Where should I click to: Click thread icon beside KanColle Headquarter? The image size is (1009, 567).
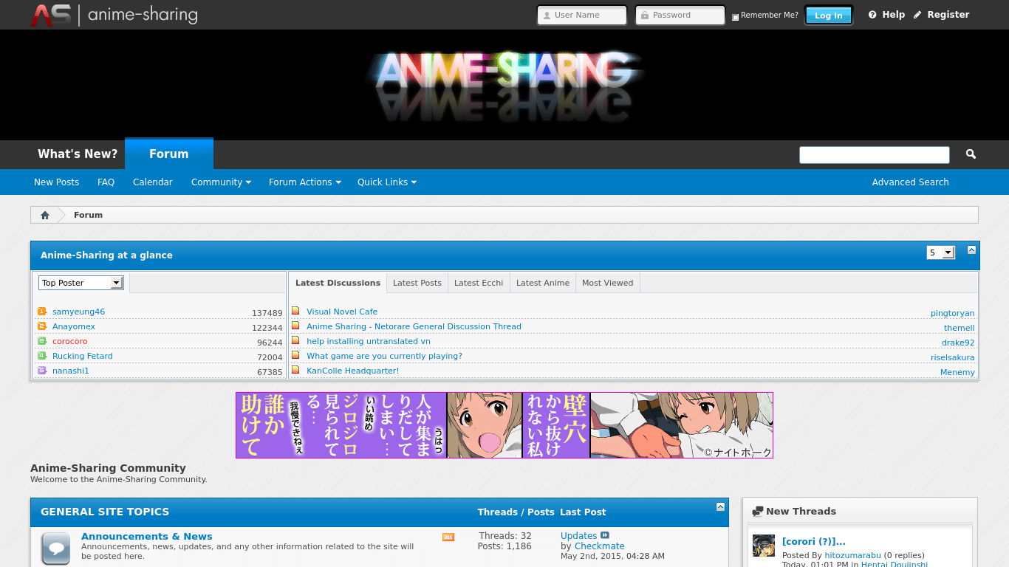pyautogui.click(x=295, y=370)
